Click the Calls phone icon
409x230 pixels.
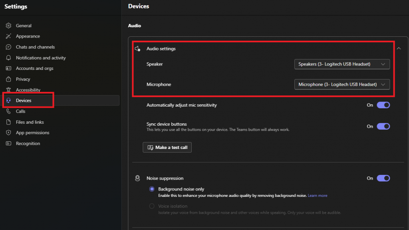(8, 111)
